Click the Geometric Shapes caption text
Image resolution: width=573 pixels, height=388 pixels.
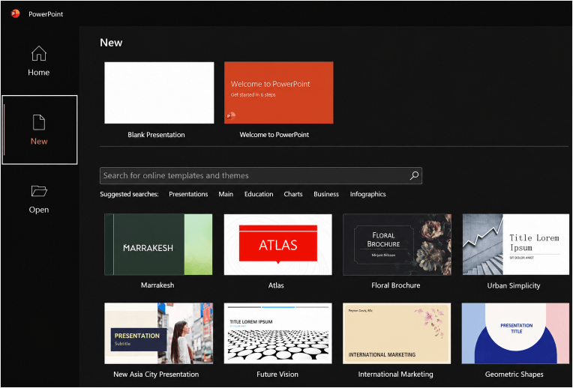coord(514,374)
